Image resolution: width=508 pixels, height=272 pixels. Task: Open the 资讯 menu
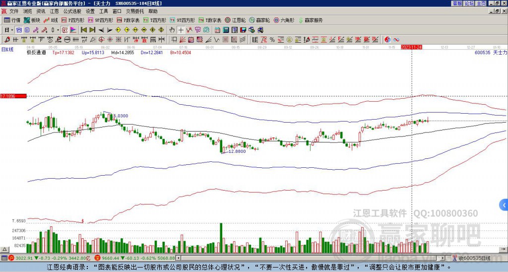pyautogui.click(x=41, y=11)
